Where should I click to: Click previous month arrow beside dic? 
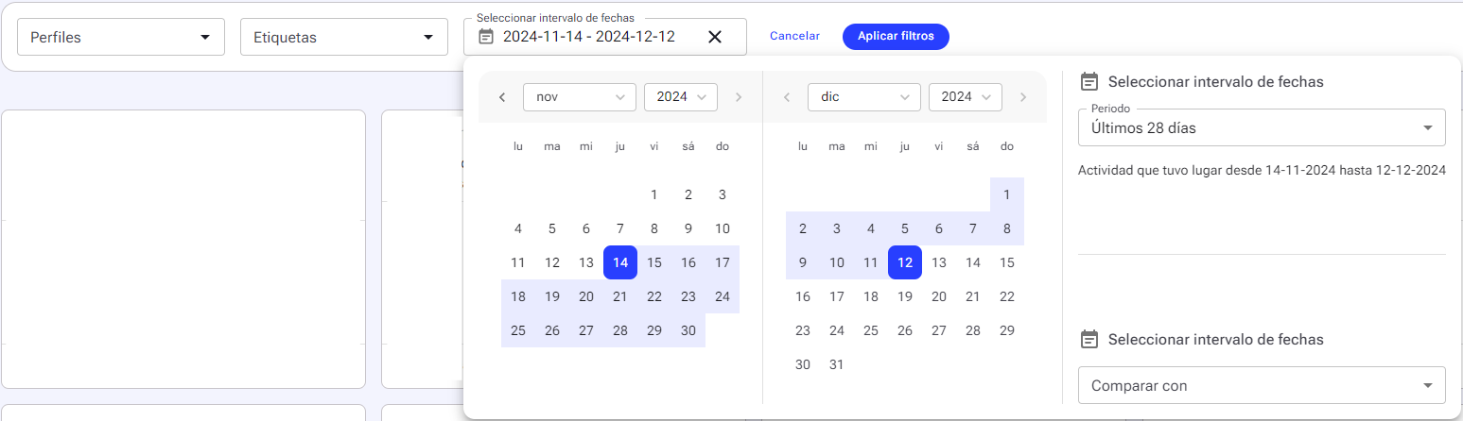point(786,97)
